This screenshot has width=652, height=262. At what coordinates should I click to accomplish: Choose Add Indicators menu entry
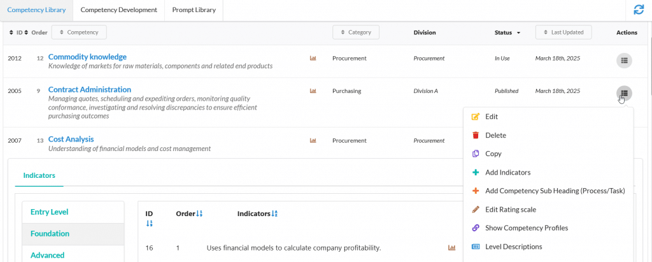coord(548,173)
